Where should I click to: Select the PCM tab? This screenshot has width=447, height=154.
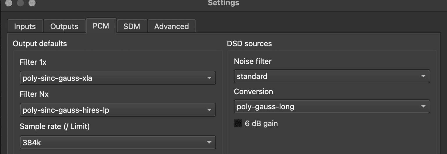(101, 26)
